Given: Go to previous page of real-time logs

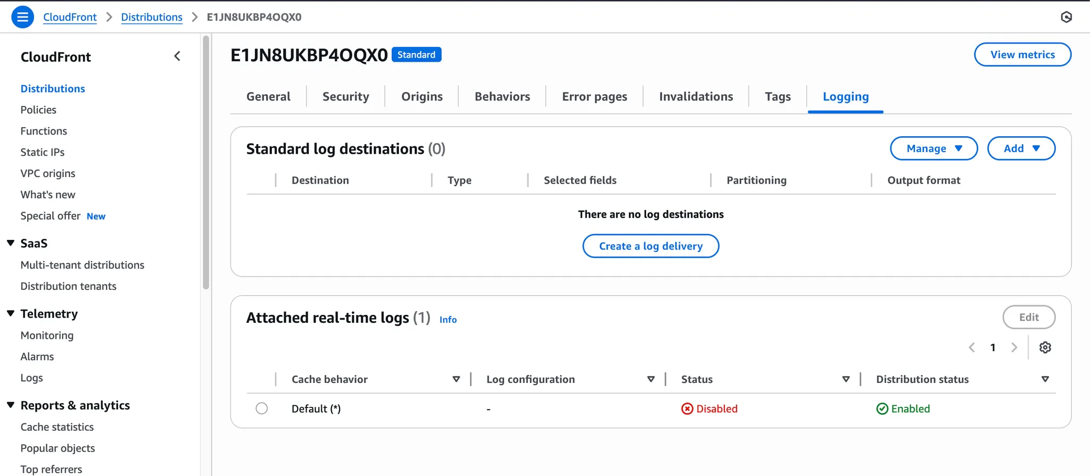Looking at the screenshot, I should [972, 347].
